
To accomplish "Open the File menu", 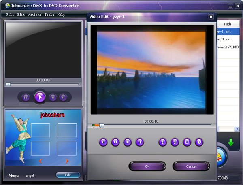I will pos(10,15).
